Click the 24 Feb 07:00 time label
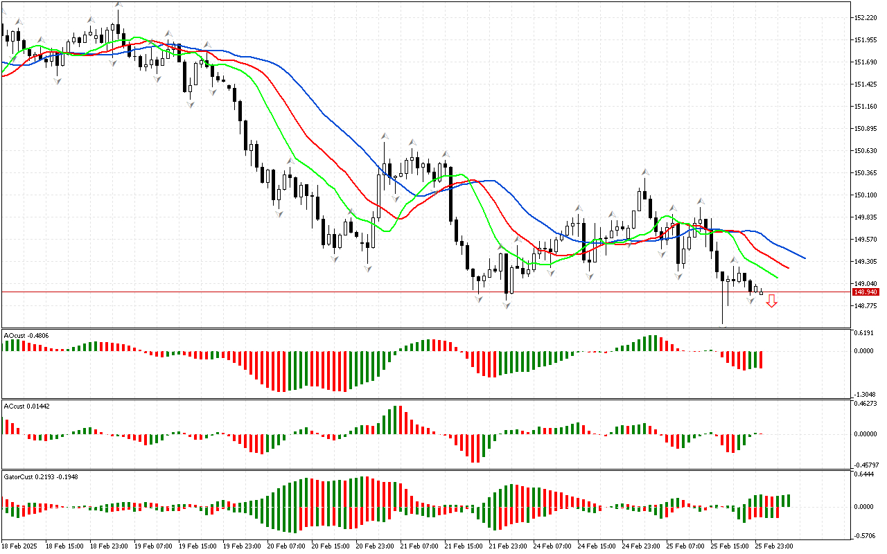 pyautogui.click(x=552, y=546)
